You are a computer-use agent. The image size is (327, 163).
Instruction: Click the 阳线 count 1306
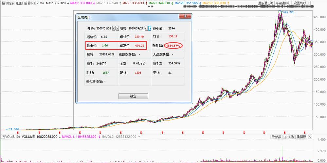tap(138, 73)
